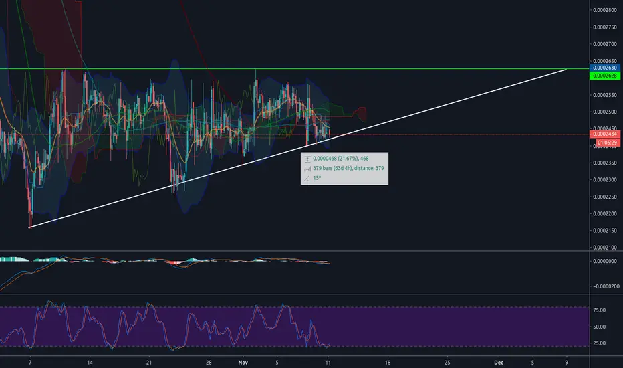Screen dimensions: 623x368
Task: Click the Dec label on the time axis
Action: pyautogui.click(x=499, y=363)
